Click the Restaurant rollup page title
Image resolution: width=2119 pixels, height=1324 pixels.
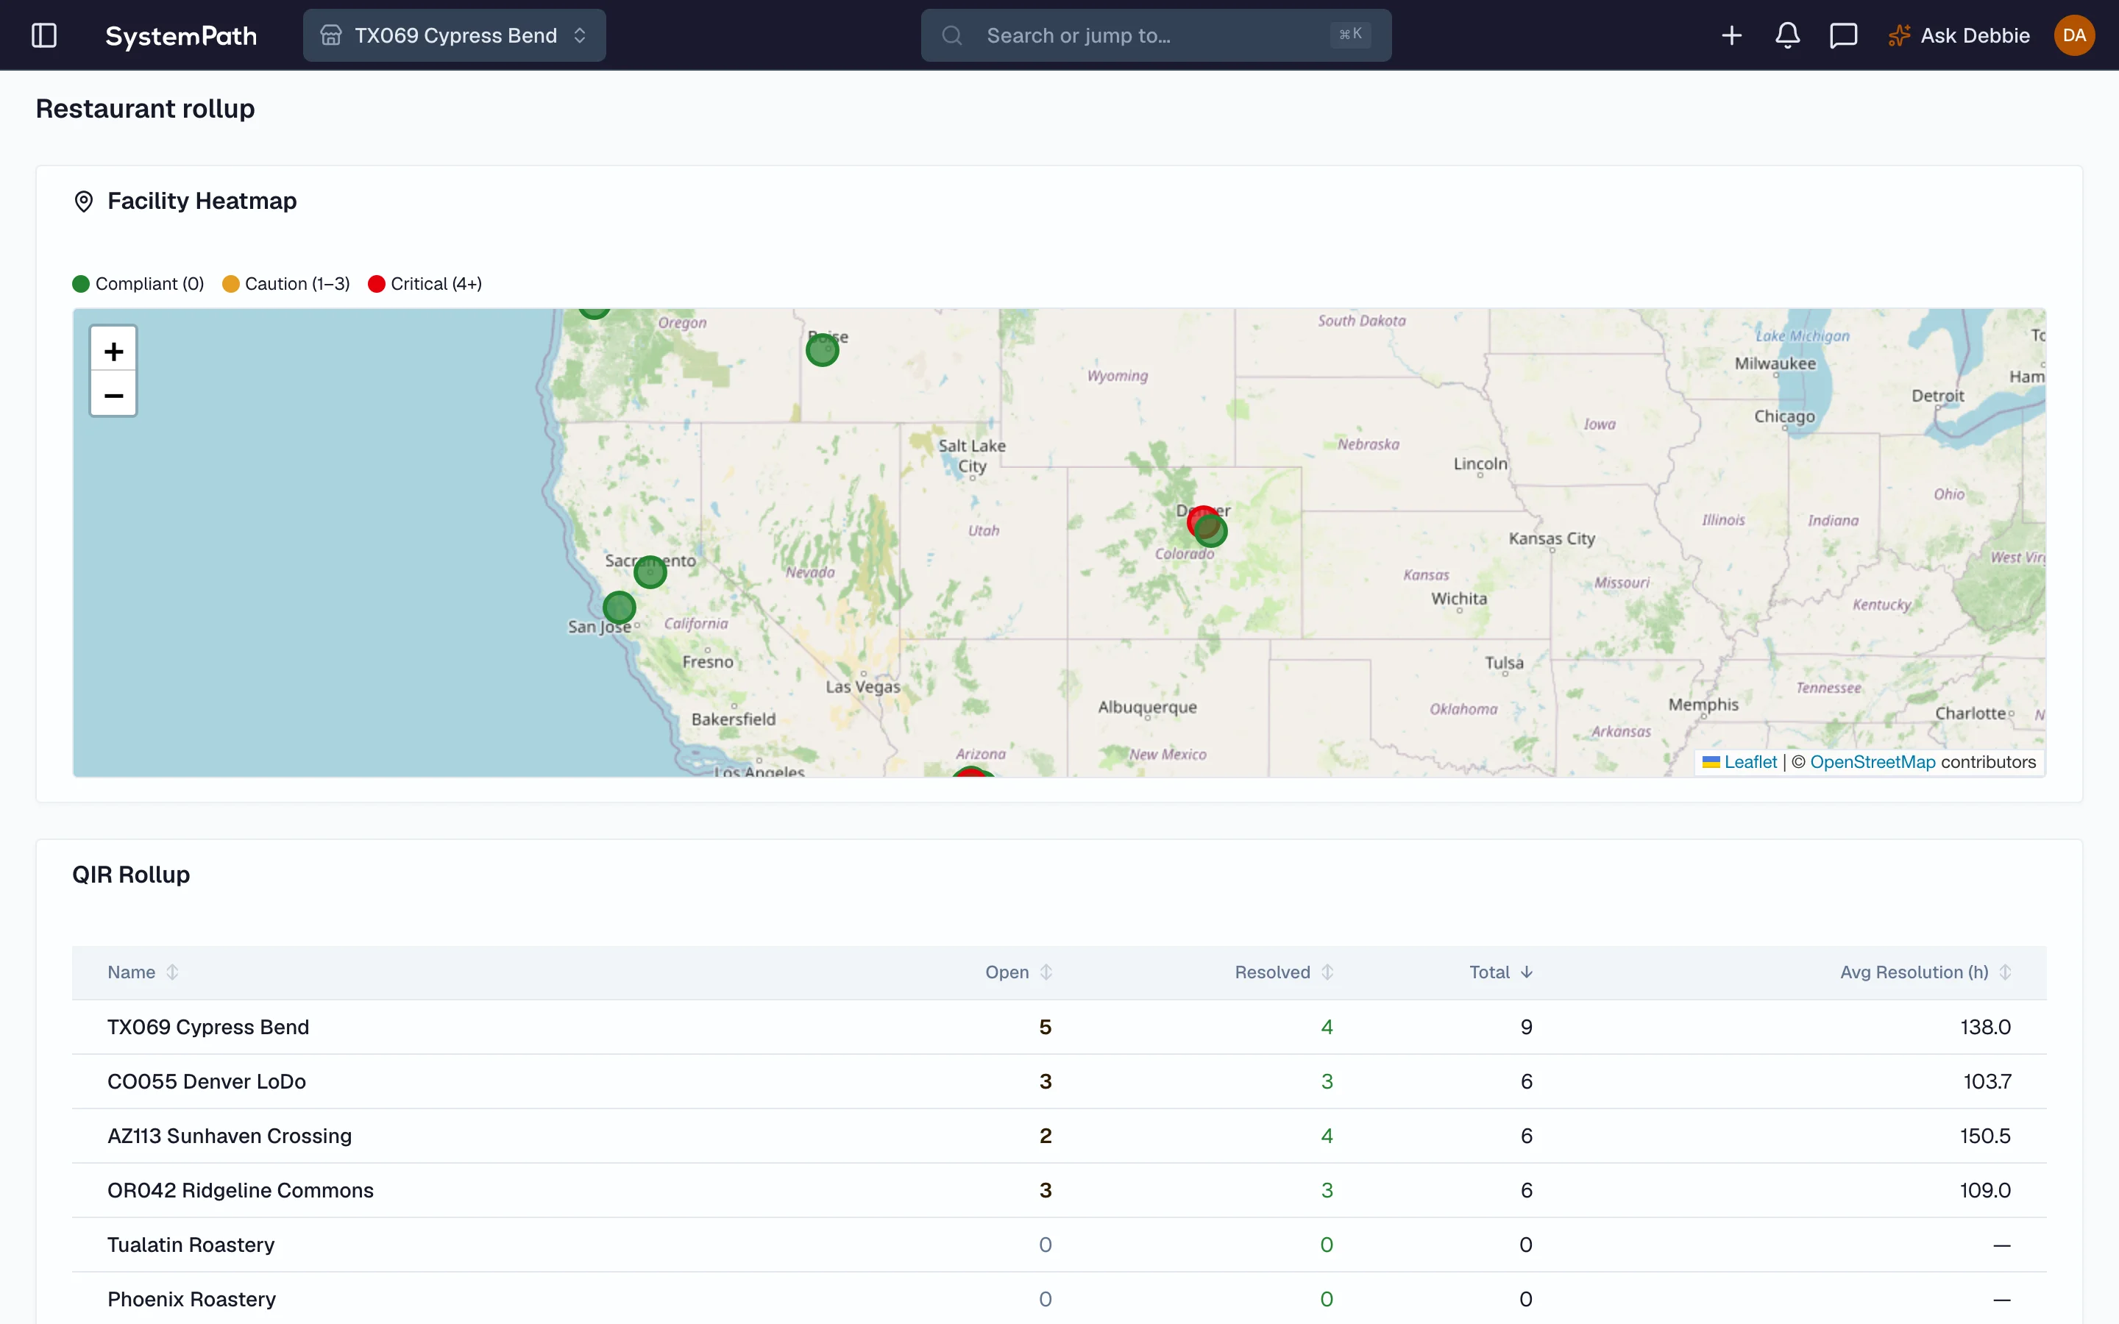pyautogui.click(x=146, y=109)
